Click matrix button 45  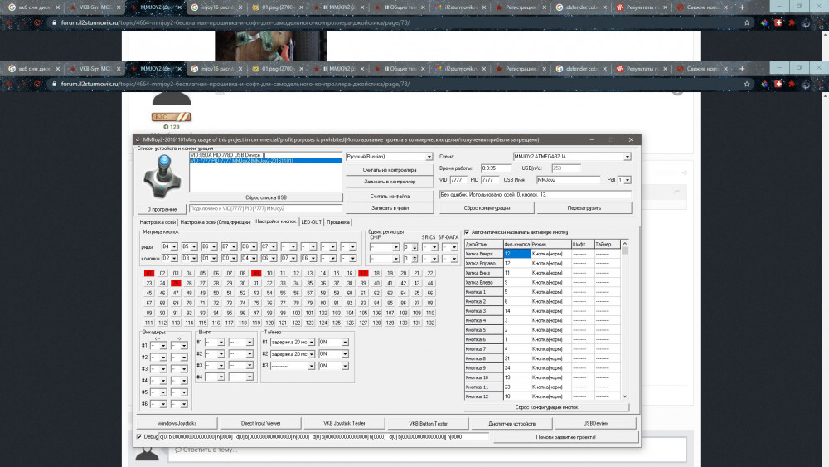click(149, 293)
